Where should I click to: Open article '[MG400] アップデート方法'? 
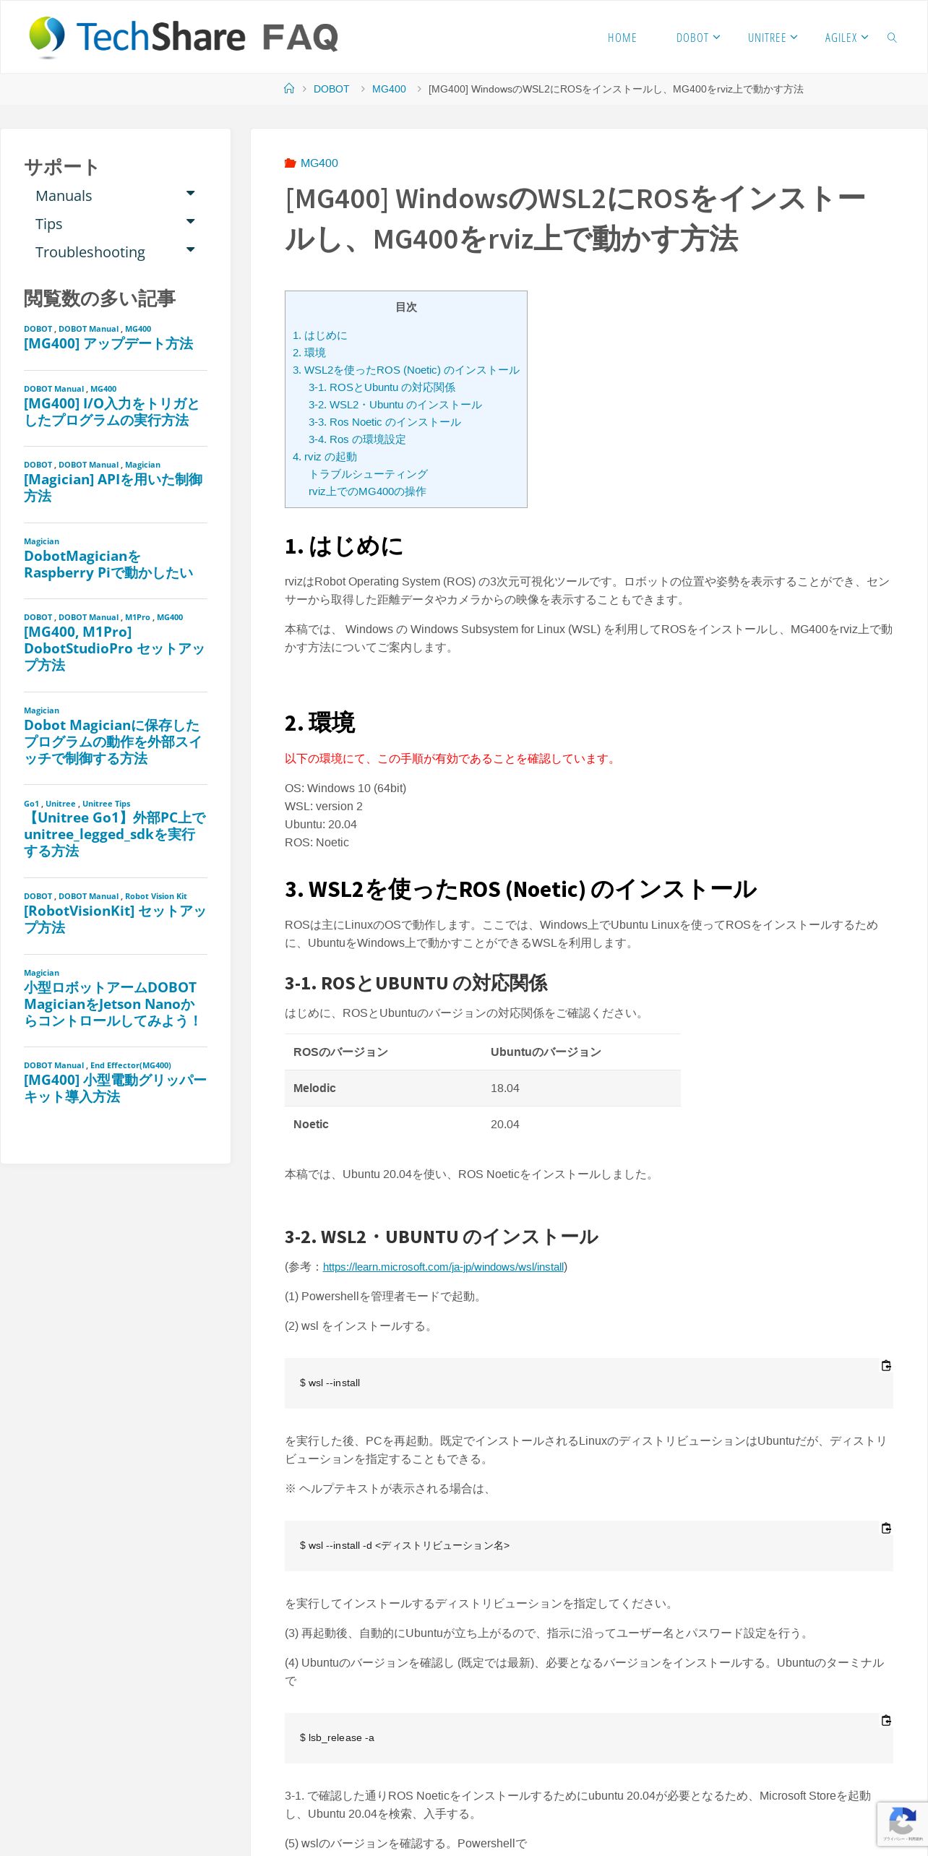108,343
